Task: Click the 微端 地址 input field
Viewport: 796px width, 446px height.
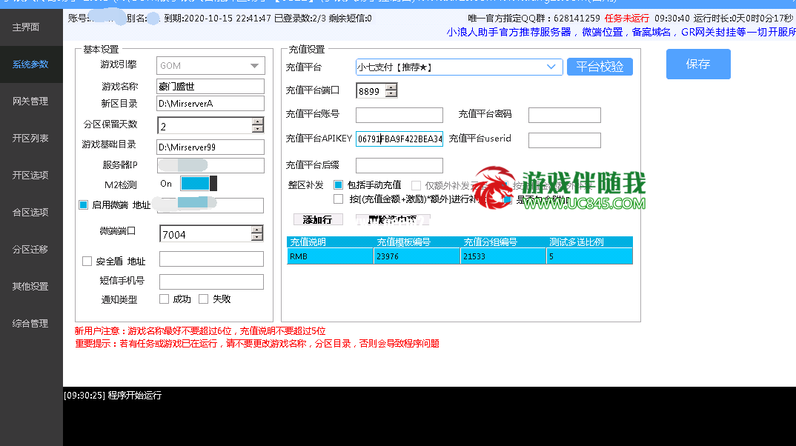Action: point(210,205)
